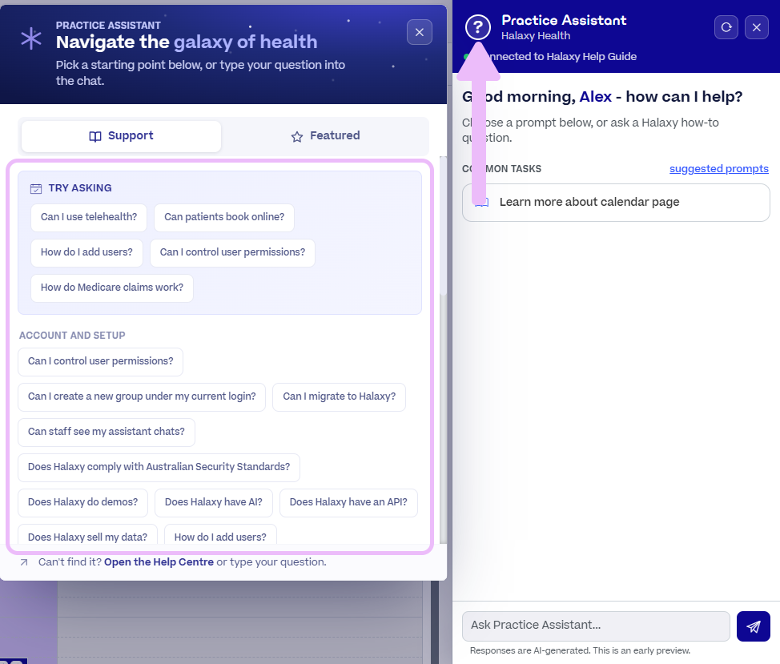
Task: Pick 'Can I control user permissions?' in Try Asking
Action: (x=232, y=252)
